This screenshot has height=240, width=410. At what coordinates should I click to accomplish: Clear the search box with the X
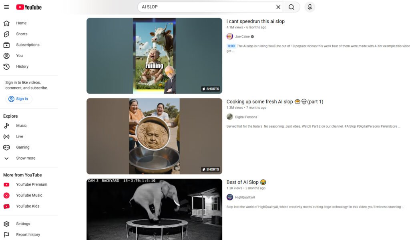(x=278, y=7)
